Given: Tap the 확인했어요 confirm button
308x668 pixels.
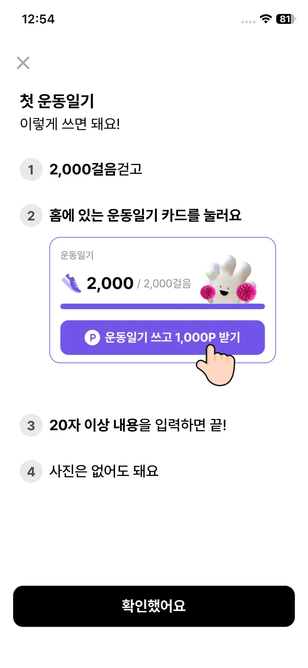Looking at the screenshot, I should tap(154, 606).
